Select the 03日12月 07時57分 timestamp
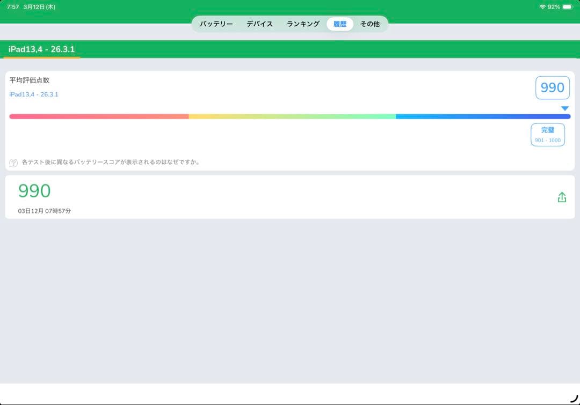This screenshot has width=580, height=405. point(45,211)
